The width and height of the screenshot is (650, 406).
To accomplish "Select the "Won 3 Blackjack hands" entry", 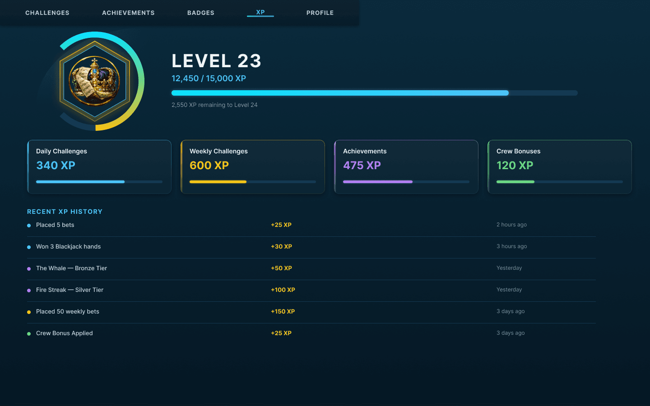I will coord(311,247).
